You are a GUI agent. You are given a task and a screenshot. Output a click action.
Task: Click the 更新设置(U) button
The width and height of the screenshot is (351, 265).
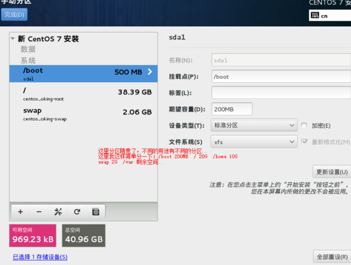332,172
